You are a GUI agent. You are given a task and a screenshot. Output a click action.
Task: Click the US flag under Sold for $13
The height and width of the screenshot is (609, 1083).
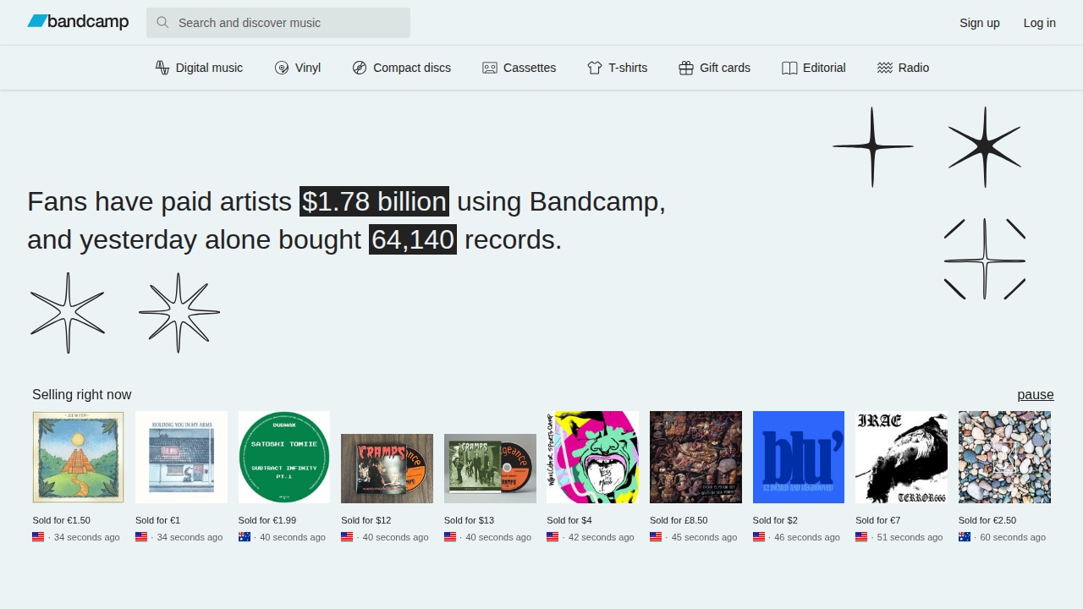tap(450, 537)
